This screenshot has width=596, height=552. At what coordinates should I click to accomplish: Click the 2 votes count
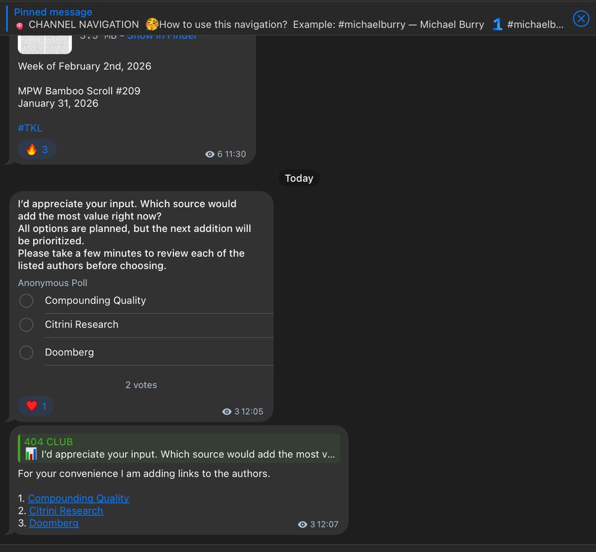[141, 385]
